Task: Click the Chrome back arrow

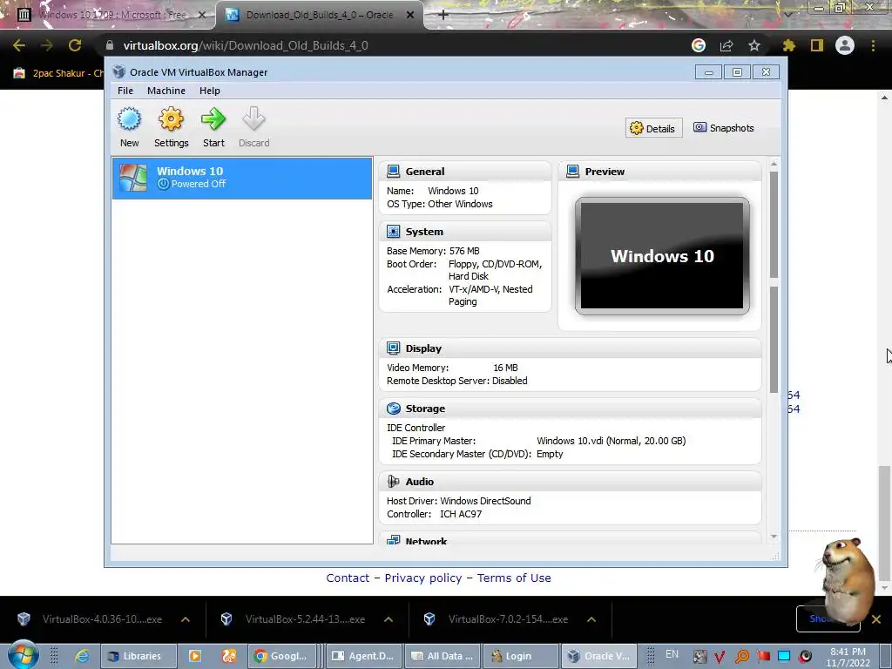Action: click(x=19, y=45)
